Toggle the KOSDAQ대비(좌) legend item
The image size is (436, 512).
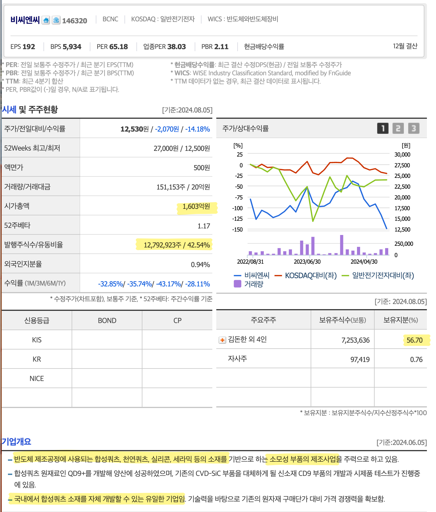coord(306,275)
